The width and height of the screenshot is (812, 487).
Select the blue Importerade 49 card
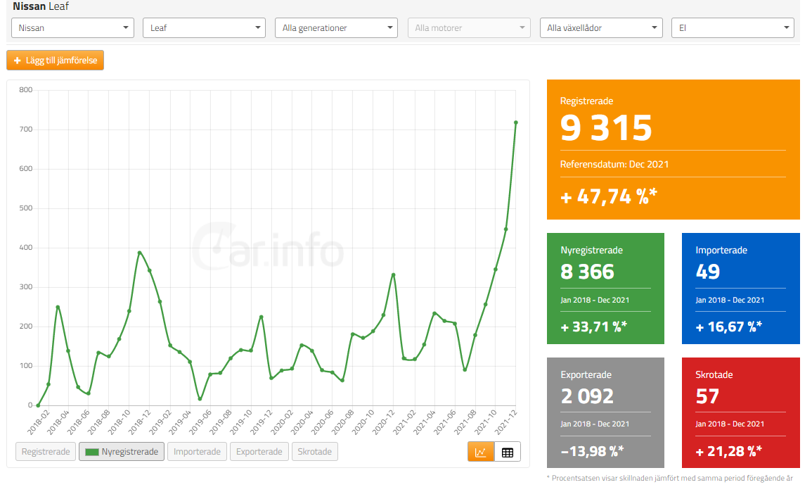741,289
